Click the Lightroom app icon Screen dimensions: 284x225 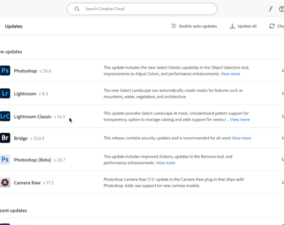click(x=5, y=93)
